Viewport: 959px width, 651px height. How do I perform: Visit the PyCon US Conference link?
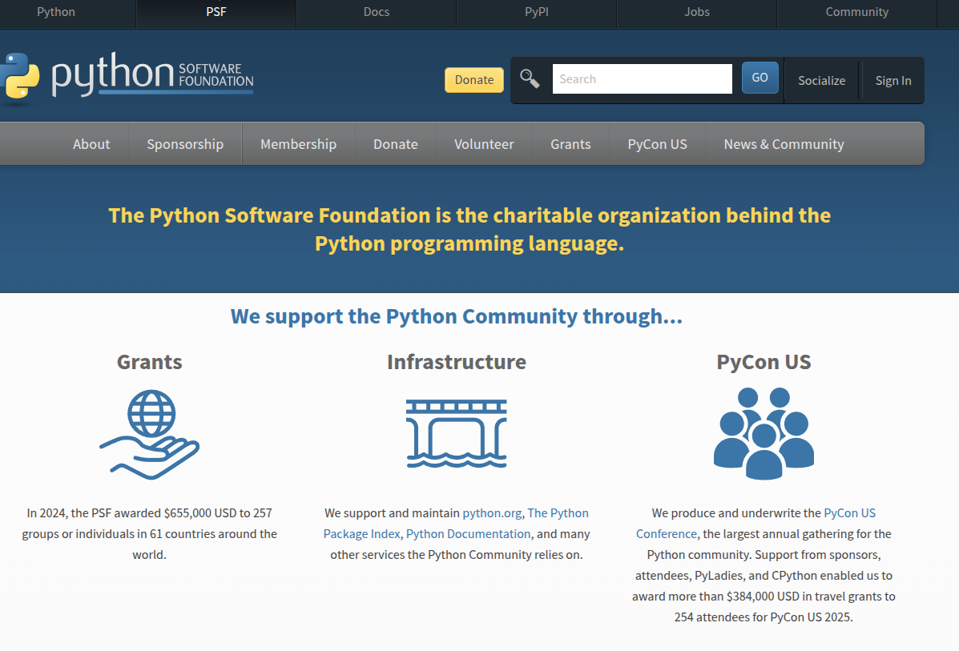coord(849,513)
